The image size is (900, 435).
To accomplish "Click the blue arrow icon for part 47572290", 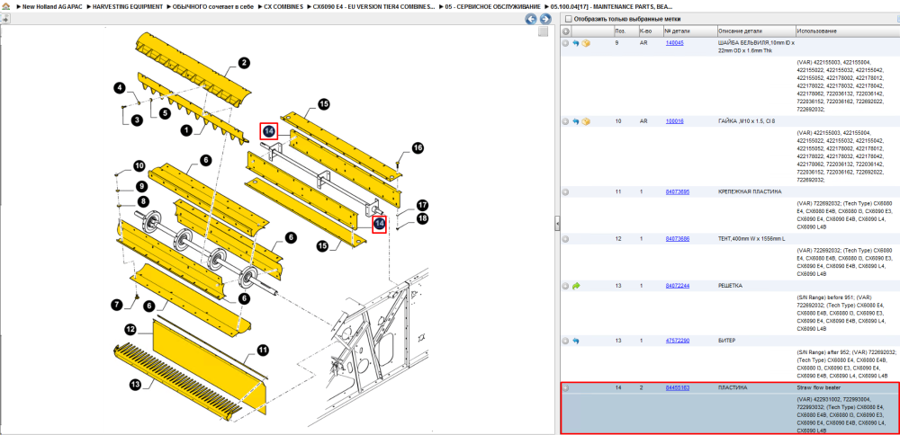I will [x=576, y=341].
